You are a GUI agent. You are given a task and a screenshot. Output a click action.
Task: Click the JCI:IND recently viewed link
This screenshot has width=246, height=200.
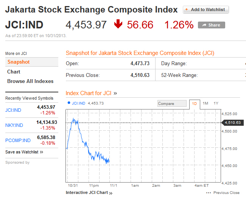13,110
